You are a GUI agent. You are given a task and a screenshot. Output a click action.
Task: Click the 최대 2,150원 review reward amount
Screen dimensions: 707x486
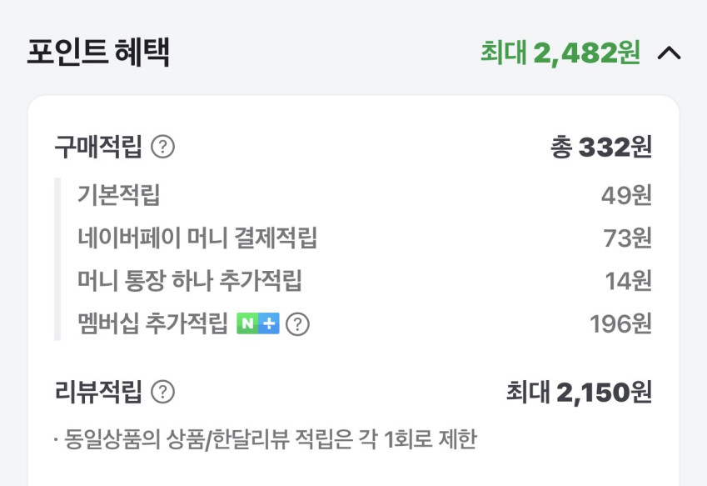(579, 392)
